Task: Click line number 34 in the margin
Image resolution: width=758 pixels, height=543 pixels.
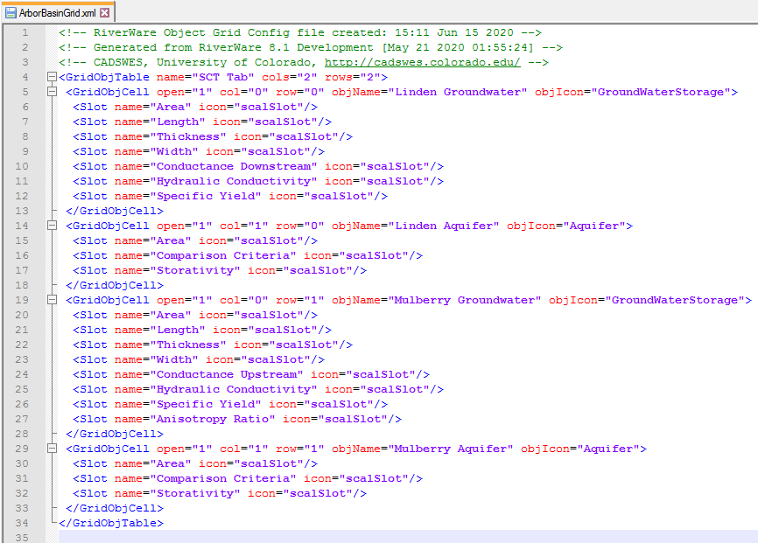Action: 22,523
